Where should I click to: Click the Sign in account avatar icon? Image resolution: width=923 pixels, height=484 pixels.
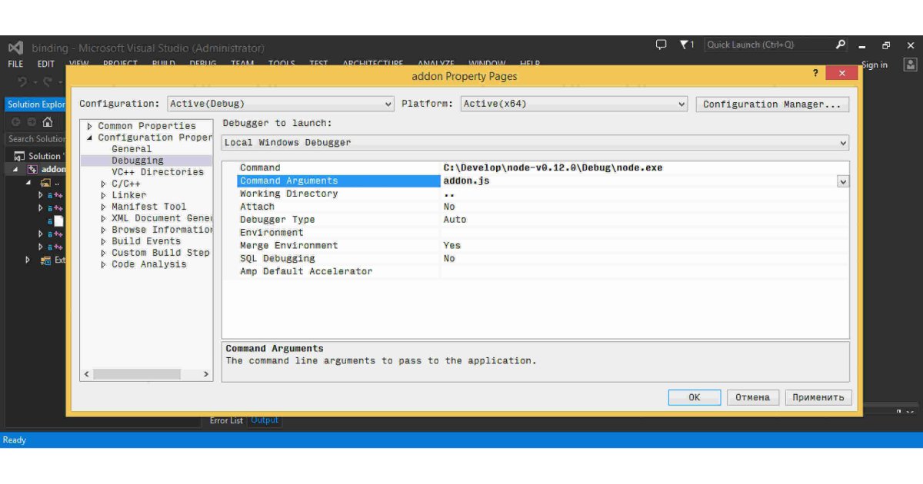[x=911, y=65]
